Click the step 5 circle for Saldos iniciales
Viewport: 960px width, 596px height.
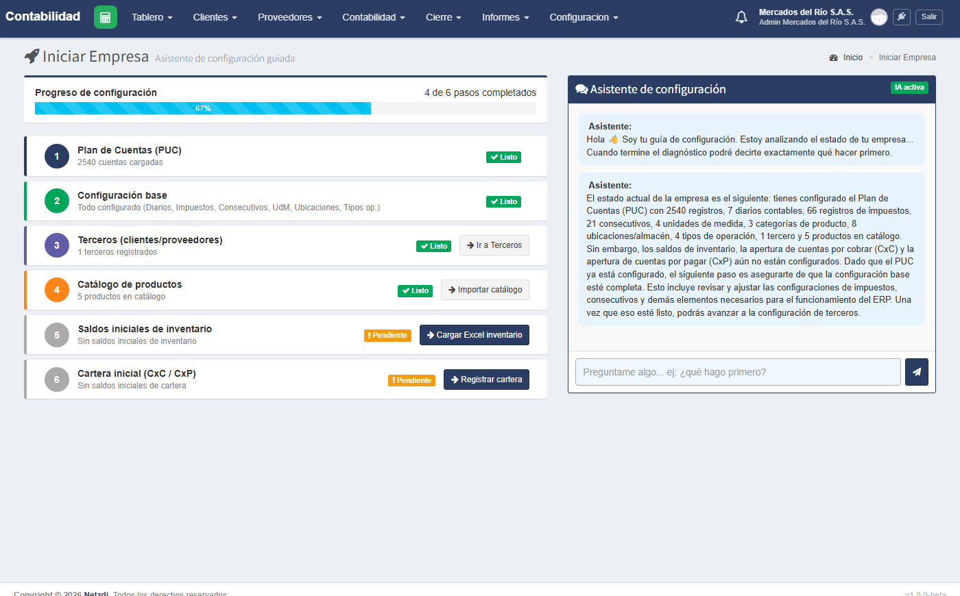[x=57, y=335]
